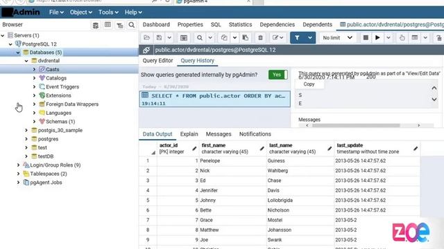Open the File menu
The image size is (444, 249).
pyautogui.click(x=56, y=12)
